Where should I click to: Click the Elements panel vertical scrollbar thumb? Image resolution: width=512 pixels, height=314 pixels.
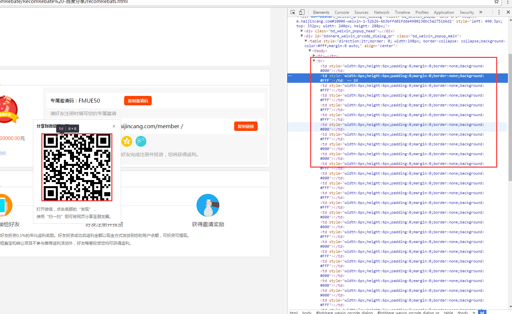510,117
